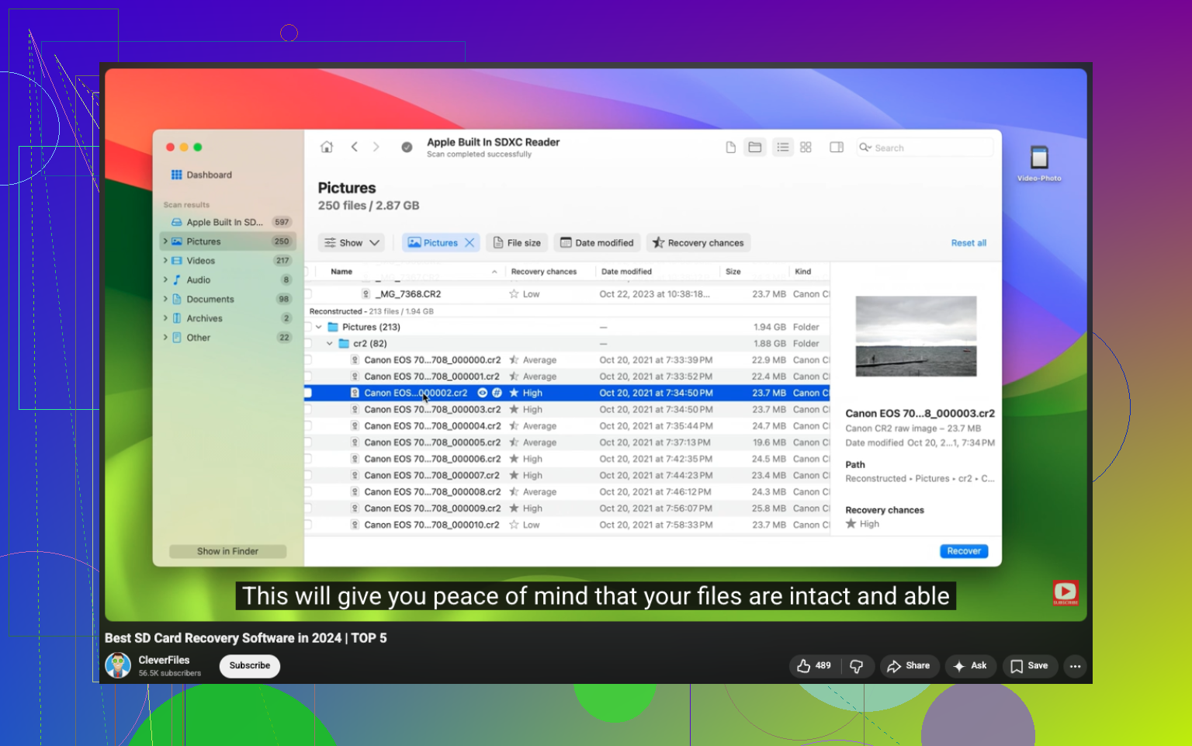Dislike the video with the thumbs-down icon
This screenshot has width=1192, height=746.
pyautogui.click(x=857, y=666)
